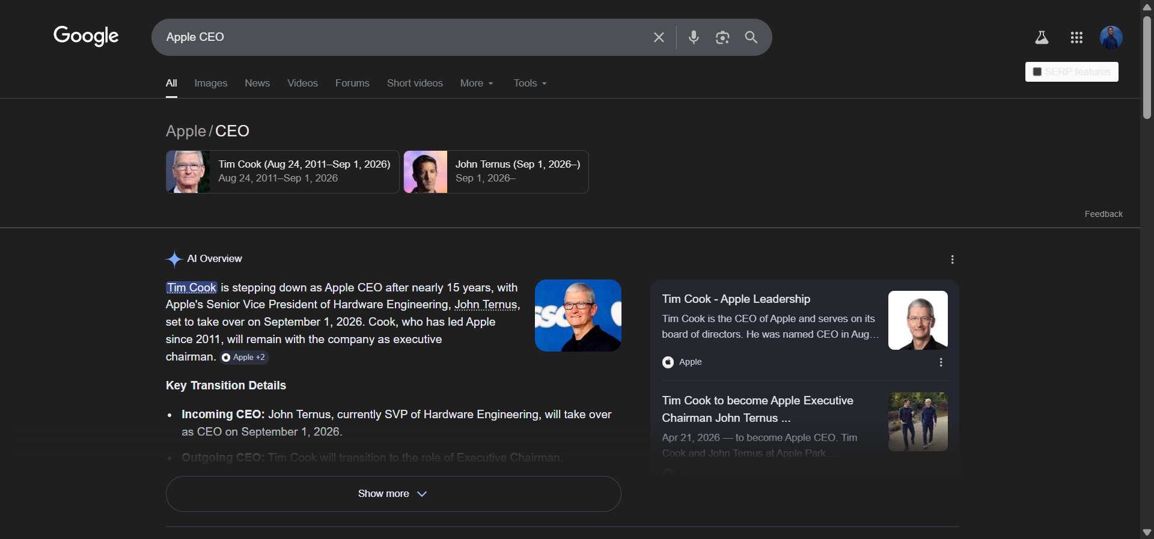Expand AI Overview with Show more
The height and width of the screenshot is (539, 1154).
click(x=393, y=494)
